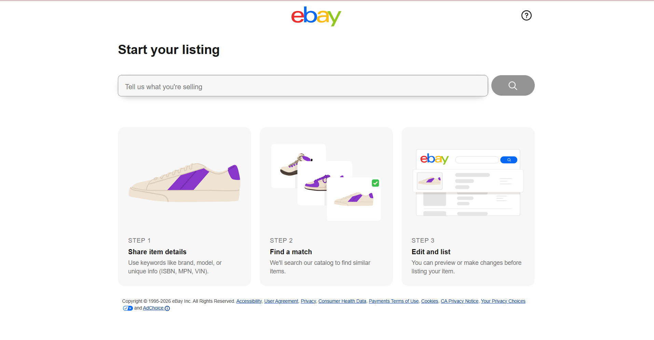Open the Payments Terms of Use link

394,301
